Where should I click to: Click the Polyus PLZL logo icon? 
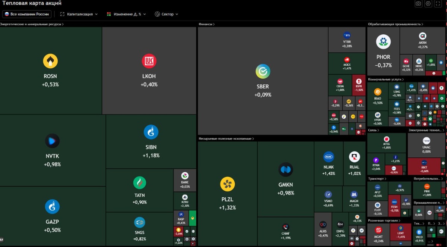[x=227, y=184]
